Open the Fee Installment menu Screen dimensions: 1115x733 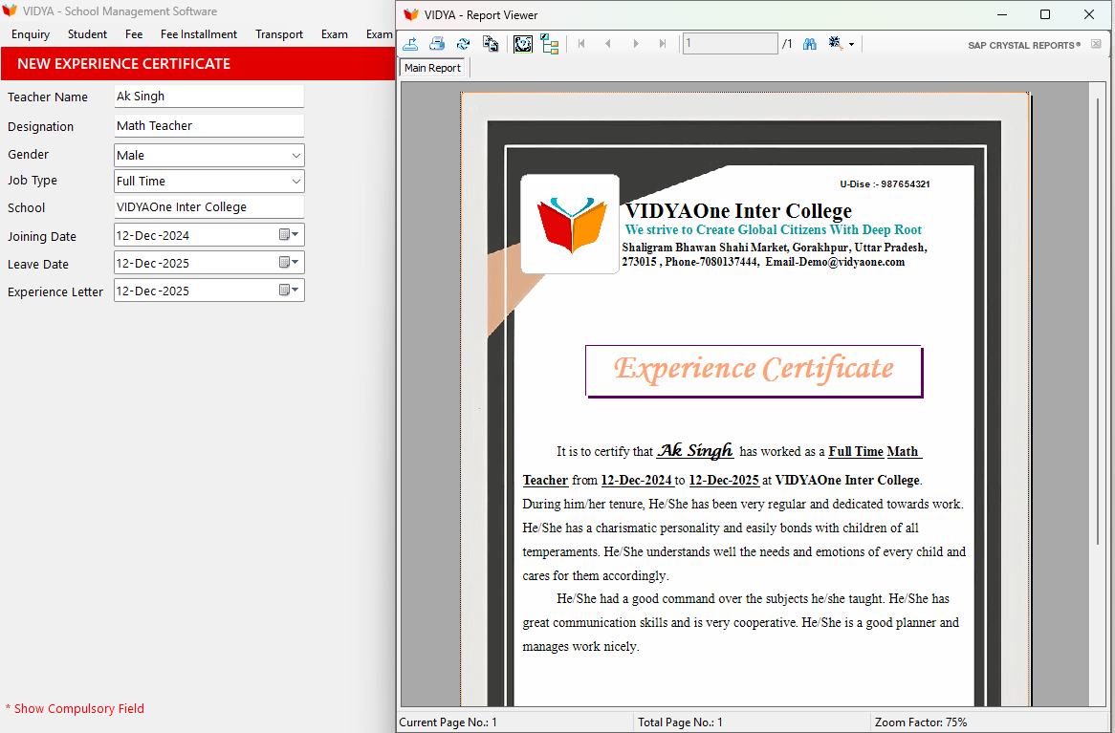(198, 34)
